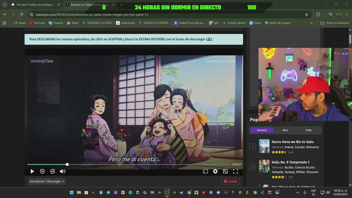Open the midjourney bookmark
This screenshot has width=352, height=198.
[125, 23]
